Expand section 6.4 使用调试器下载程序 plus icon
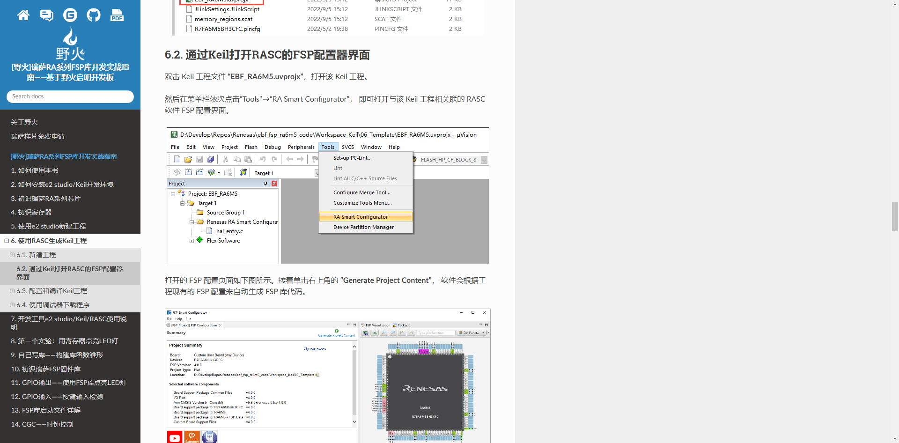This screenshot has width=899, height=443. tap(12, 305)
